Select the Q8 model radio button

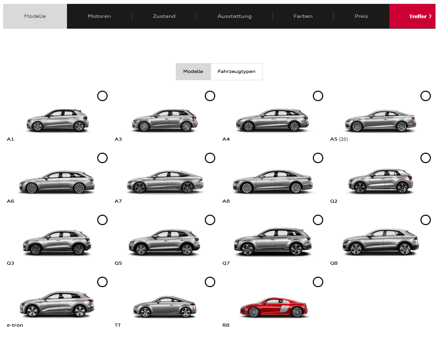tap(425, 220)
